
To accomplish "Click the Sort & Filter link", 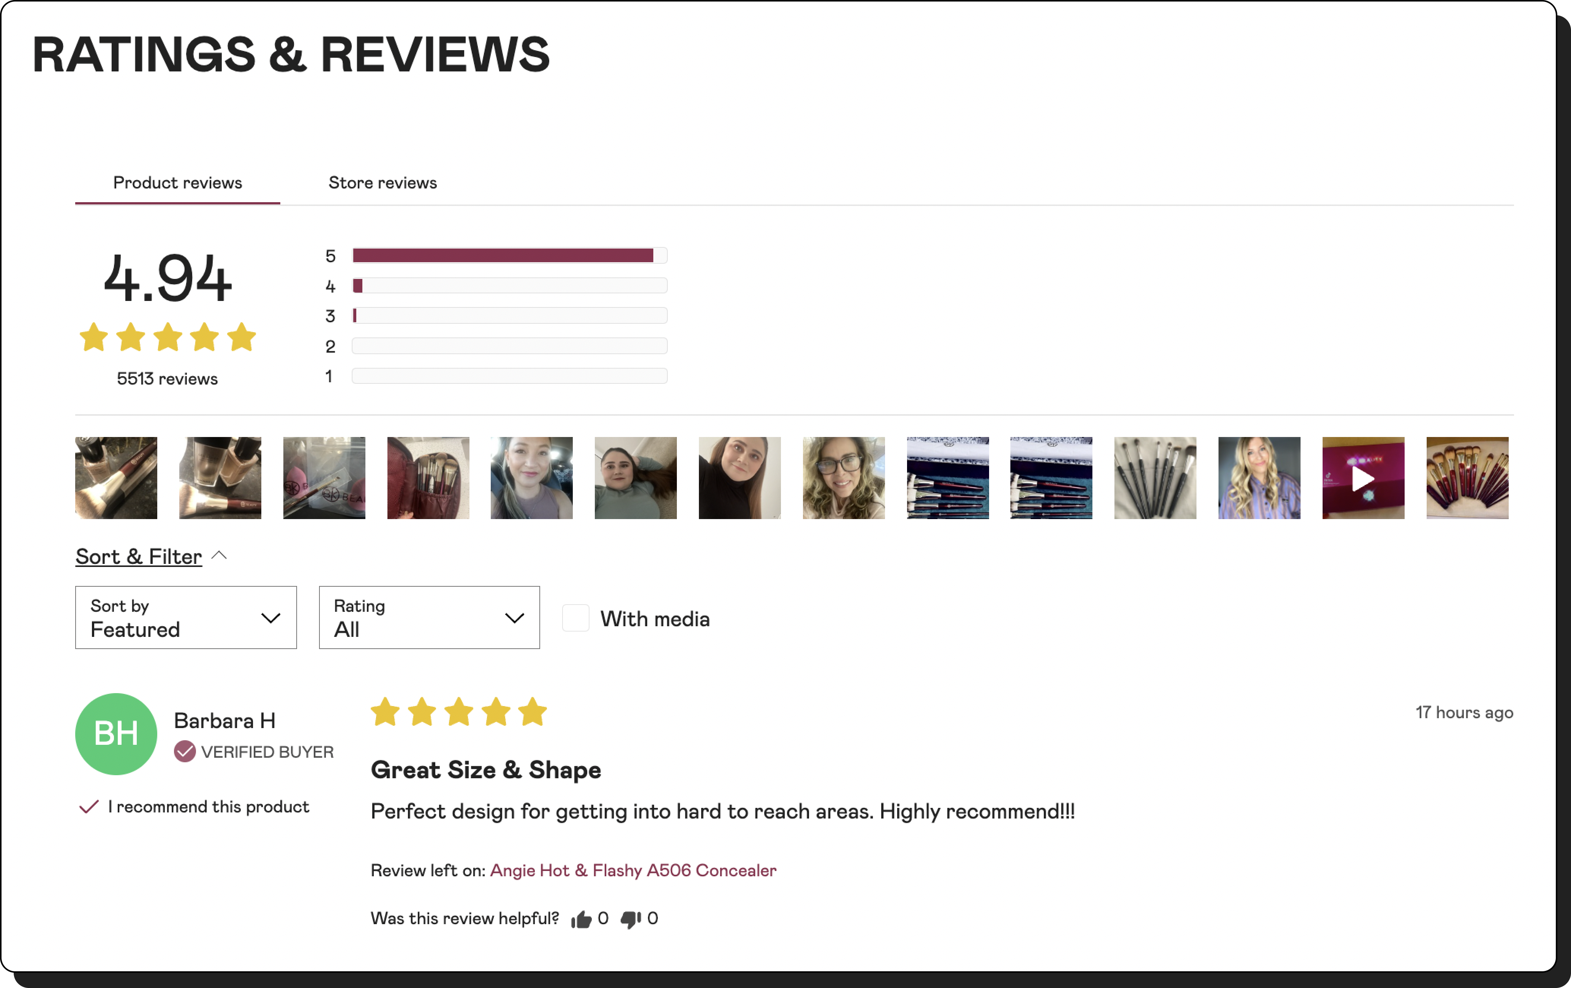I will coord(138,557).
